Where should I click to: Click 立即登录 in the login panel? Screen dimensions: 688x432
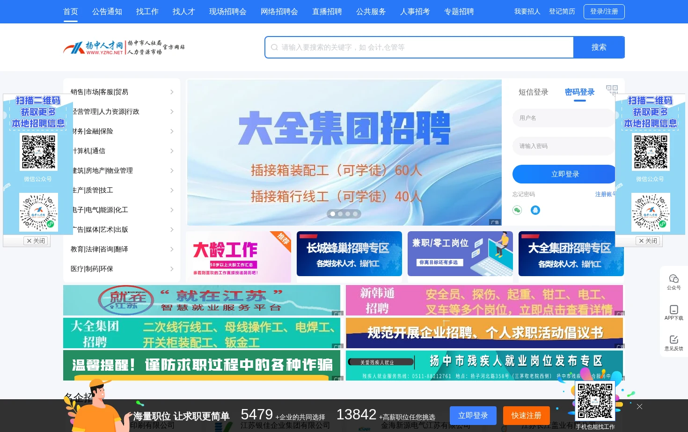[565, 174]
